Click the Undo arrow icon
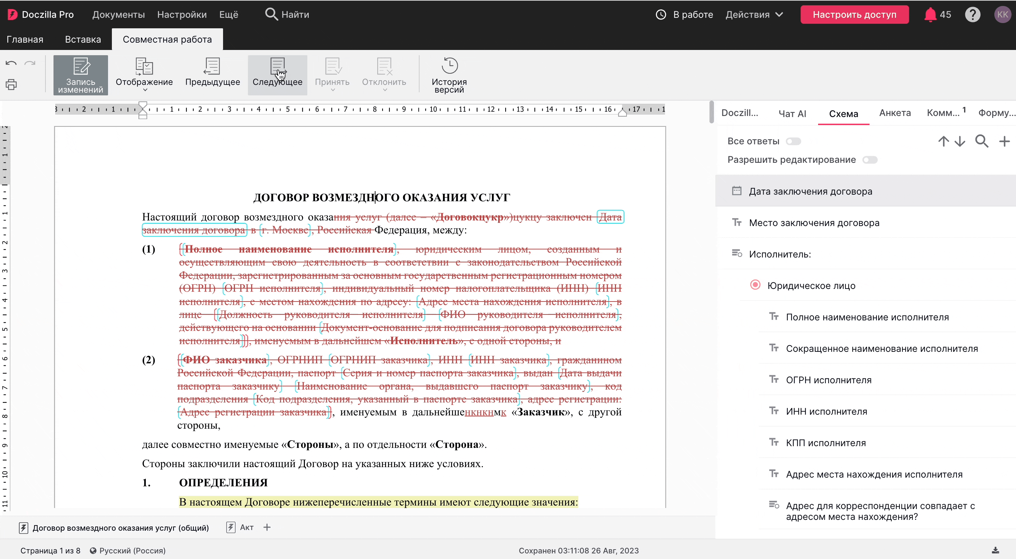Screen dimensions: 1016x559 coord(11,63)
